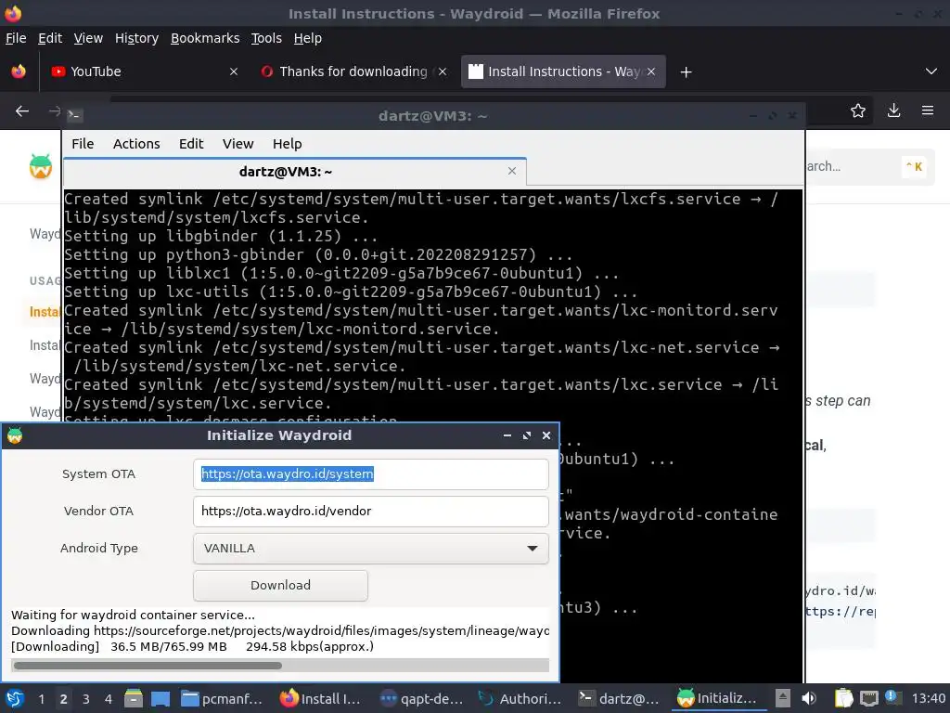Close the Install Instructions tab
This screenshot has height=713, width=950.
click(650, 71)
